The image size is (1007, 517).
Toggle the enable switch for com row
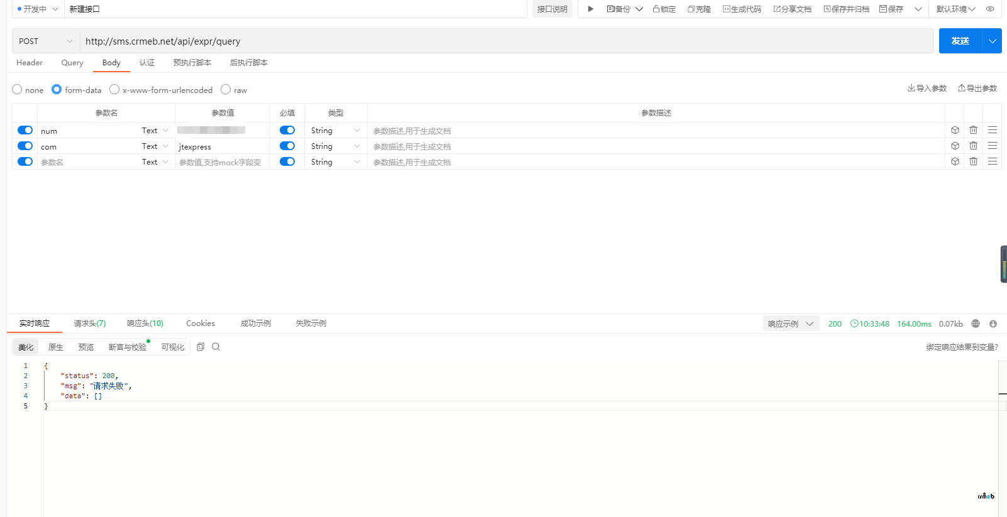[25, 146]
